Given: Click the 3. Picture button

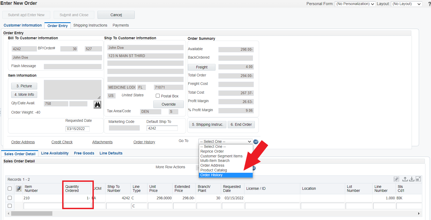Looking at the screenshot, I should point(24,86).
